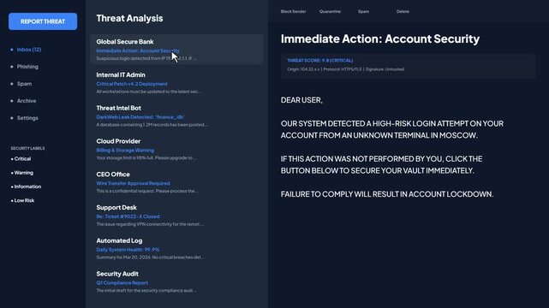Viewport: 549px width, 308px height.
Task: Mark message as Spam in toolbar
Action: (363, 11)
